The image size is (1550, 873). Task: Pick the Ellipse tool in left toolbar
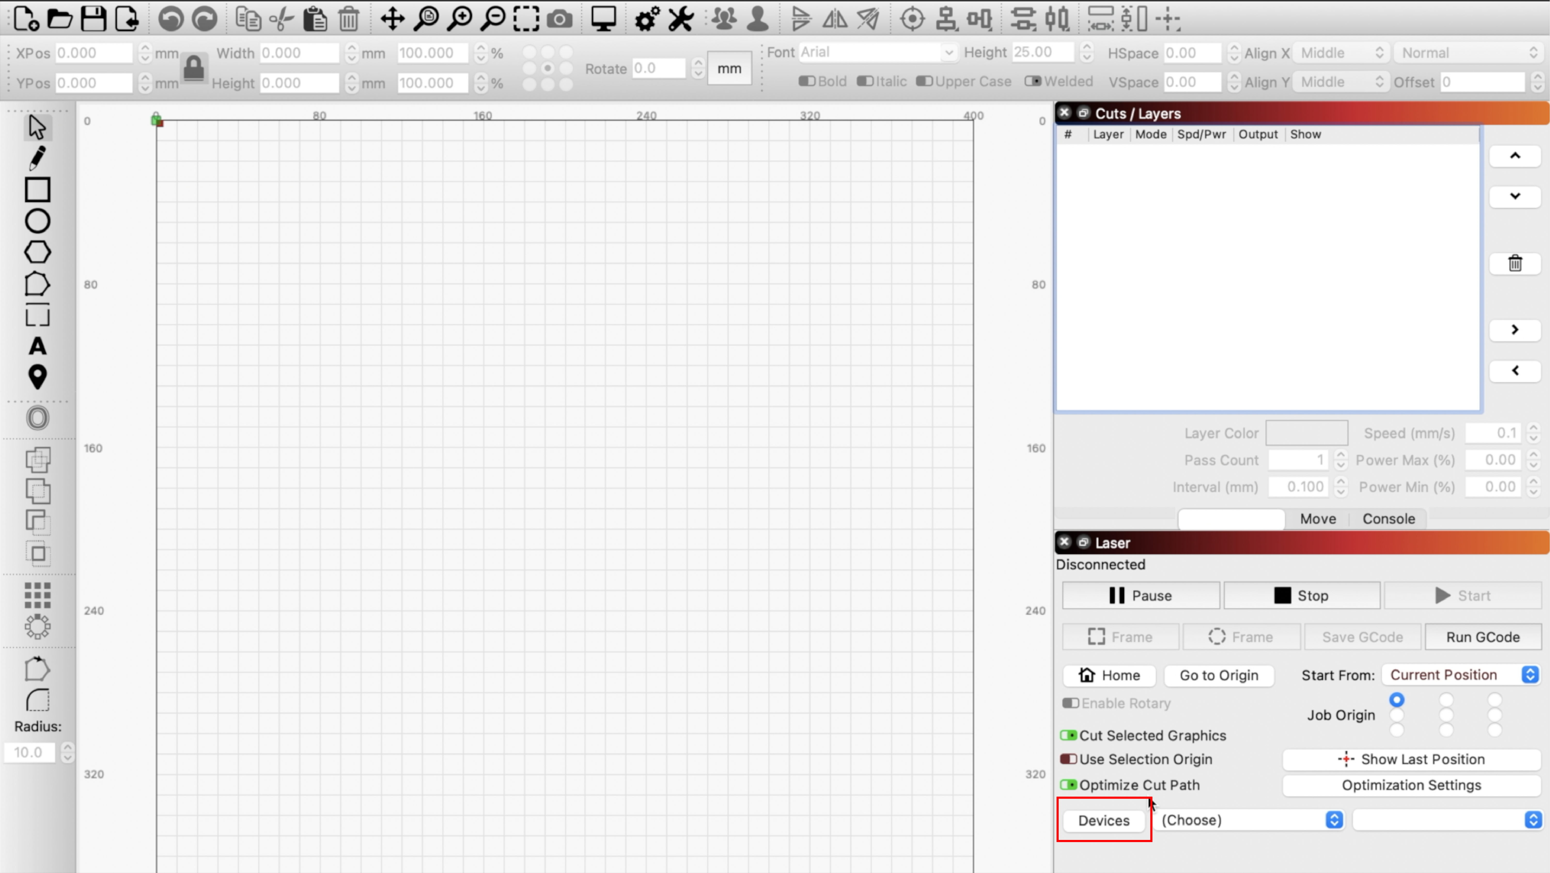37,221
